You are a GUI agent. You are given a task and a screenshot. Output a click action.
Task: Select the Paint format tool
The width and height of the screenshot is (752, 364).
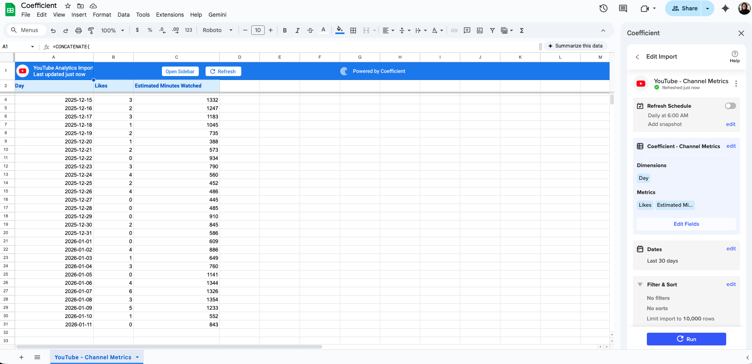91,30
